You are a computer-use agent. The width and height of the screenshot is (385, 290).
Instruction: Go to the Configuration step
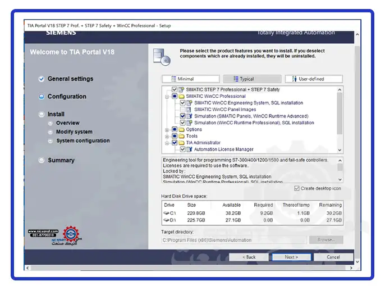point(67,97)
